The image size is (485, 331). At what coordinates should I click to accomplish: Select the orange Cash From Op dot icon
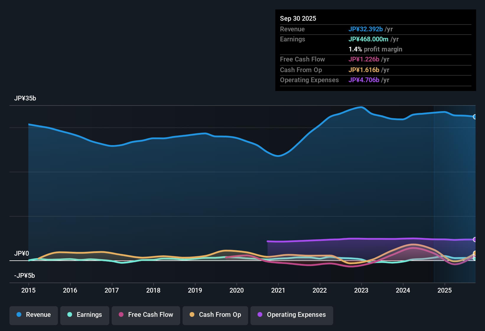191,315
